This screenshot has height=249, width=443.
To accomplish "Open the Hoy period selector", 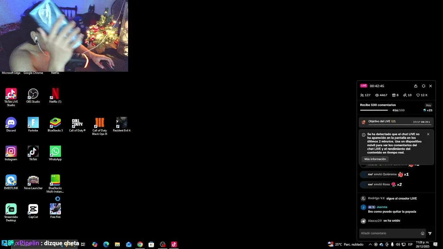I will pyautogui.click(x=428, y=105).
